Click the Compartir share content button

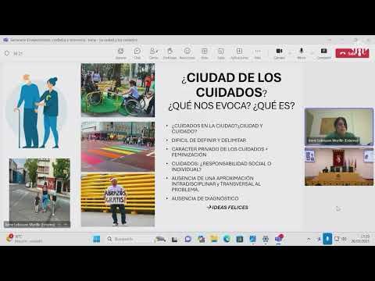click(x=324, y=53)
